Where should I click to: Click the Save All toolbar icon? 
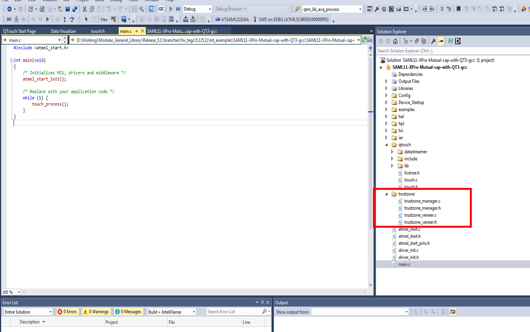pos(74,9)
